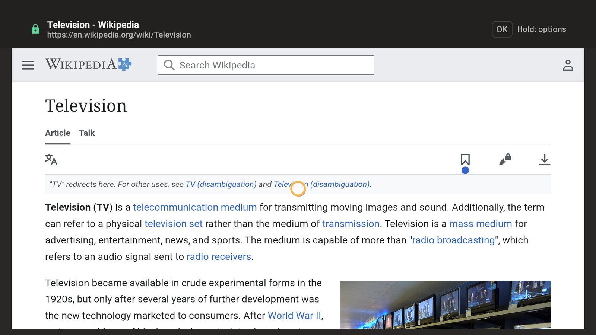Click the search magnifier icon
The image size is (596, 335).
tap(169, 65)
